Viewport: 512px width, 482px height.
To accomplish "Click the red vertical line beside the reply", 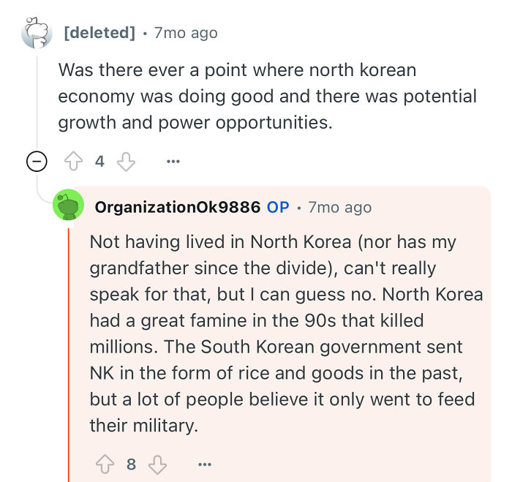I will pyautogui.click(x=69, y=351).
